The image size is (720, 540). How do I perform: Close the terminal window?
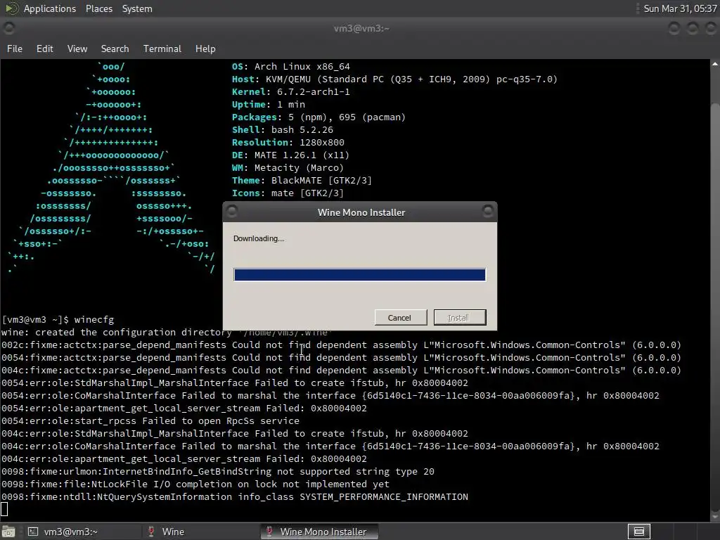[710, 28]
